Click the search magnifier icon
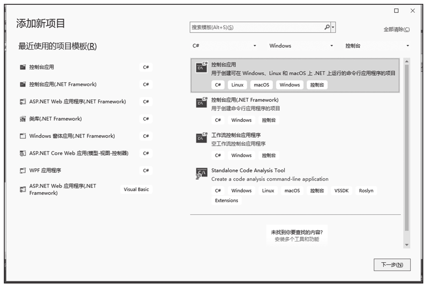 click(327, 27)
